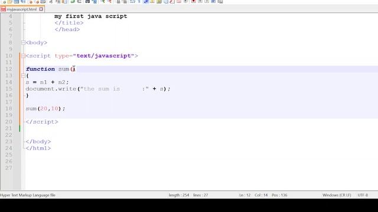Screen dimensions: 378x212
Task: Click 'Col : 14' in the status bar
Action: (x=261, y=195)
